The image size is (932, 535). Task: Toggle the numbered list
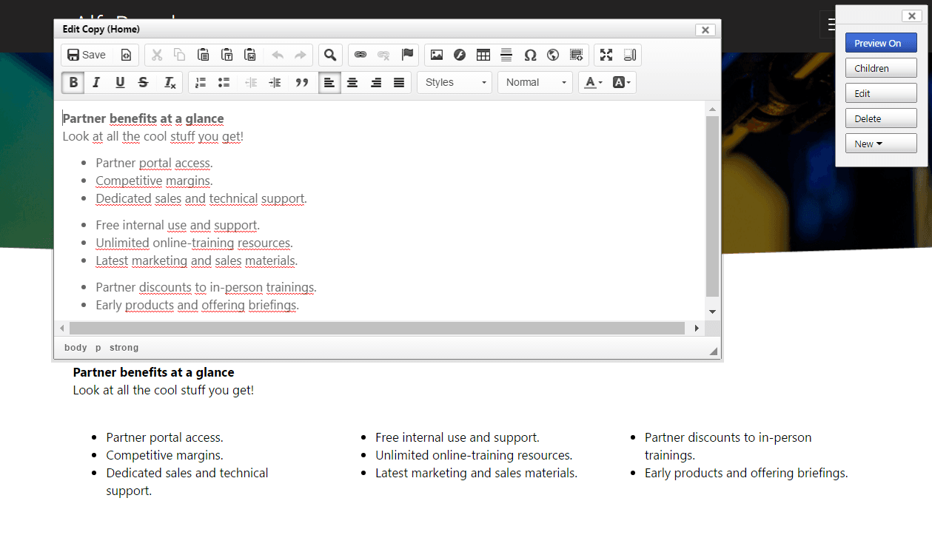[201, 82]
